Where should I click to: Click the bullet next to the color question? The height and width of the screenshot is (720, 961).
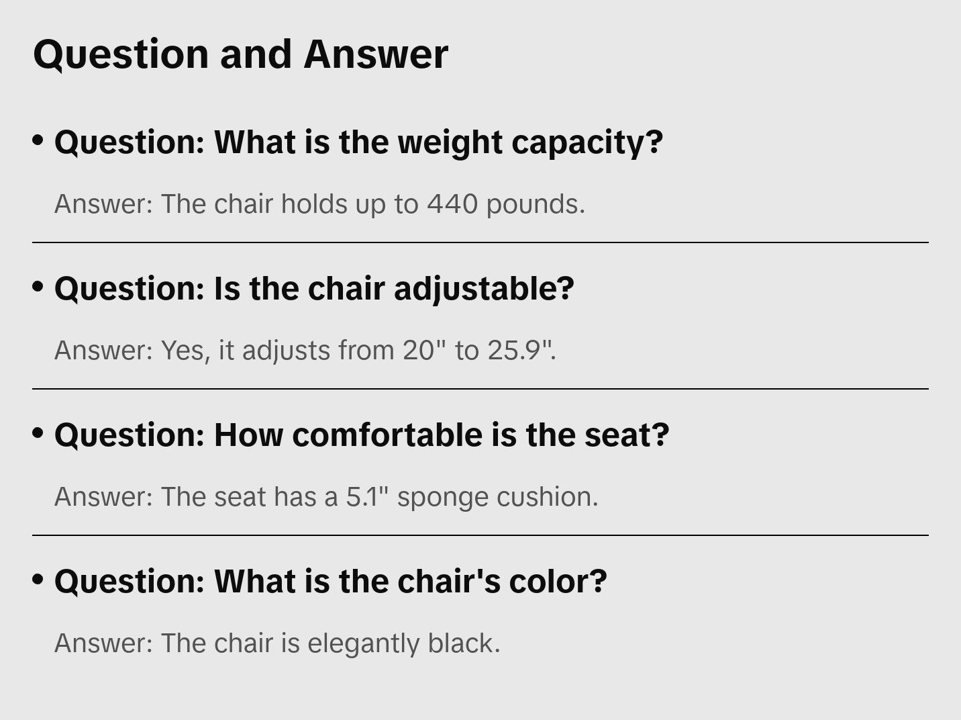pyautogui.click(x=38, y=579)
